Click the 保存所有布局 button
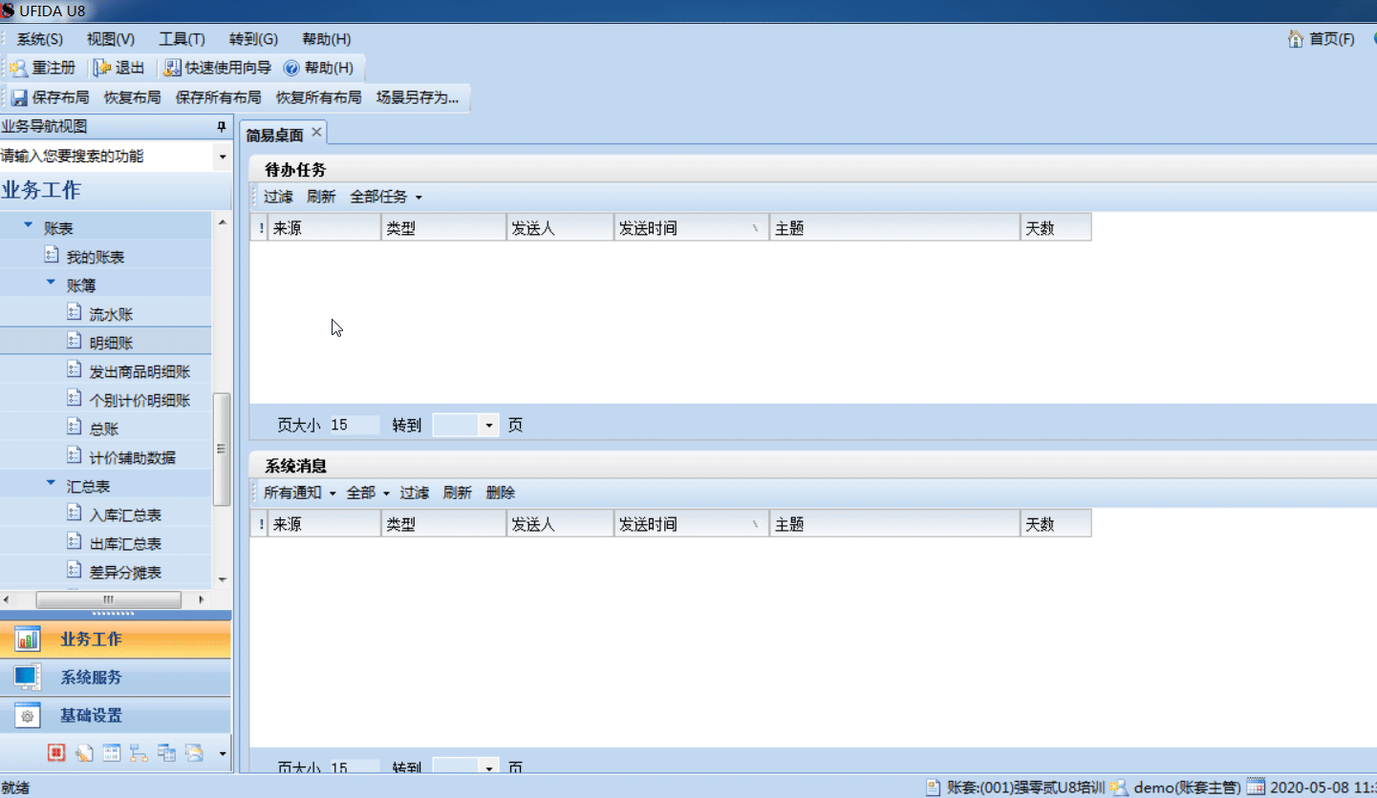This screenshot has width=1377, height=798. point(218,97)
